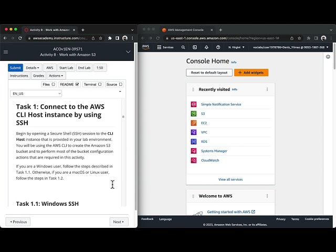Click the blue RDS service icon
336x252 pixels.
[x=194, y=142]
